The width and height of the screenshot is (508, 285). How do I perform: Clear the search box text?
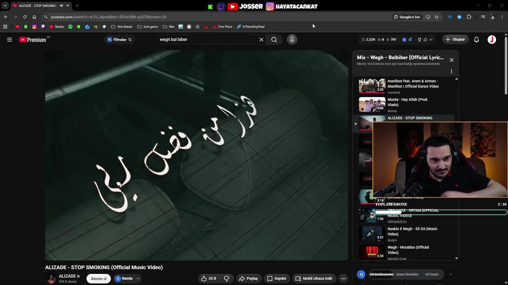[x=261, y=40]
